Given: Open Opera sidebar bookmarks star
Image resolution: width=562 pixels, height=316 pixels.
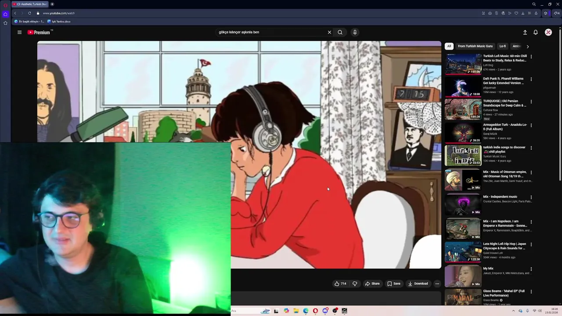Looking at the screenshot, I should pyautogui.click(x=5, y=23).
